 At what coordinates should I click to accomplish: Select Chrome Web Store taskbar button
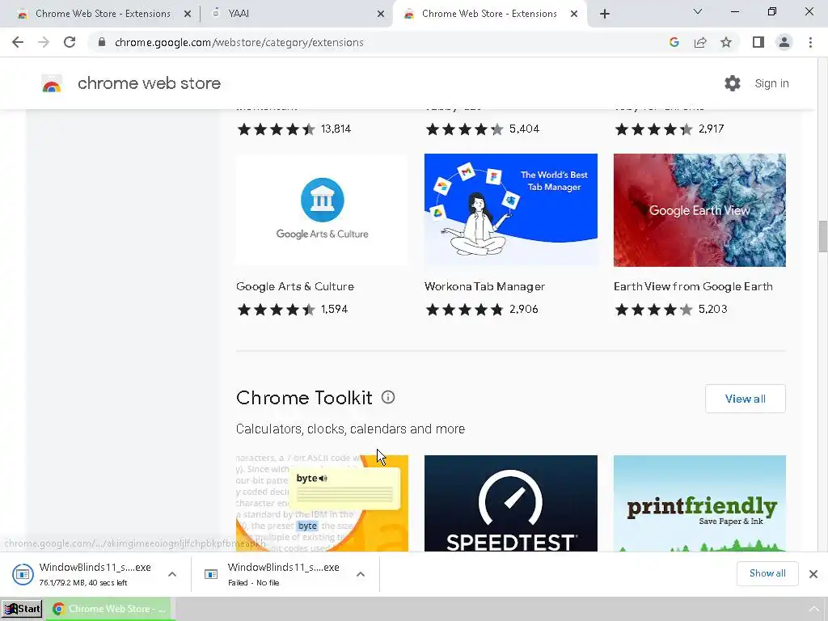(x=109, y=609)
